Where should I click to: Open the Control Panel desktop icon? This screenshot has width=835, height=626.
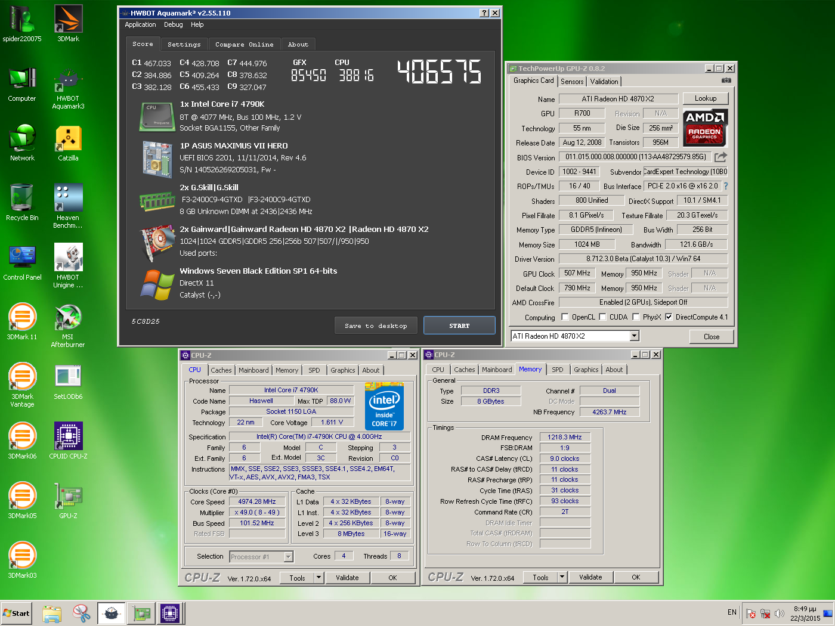22,262
